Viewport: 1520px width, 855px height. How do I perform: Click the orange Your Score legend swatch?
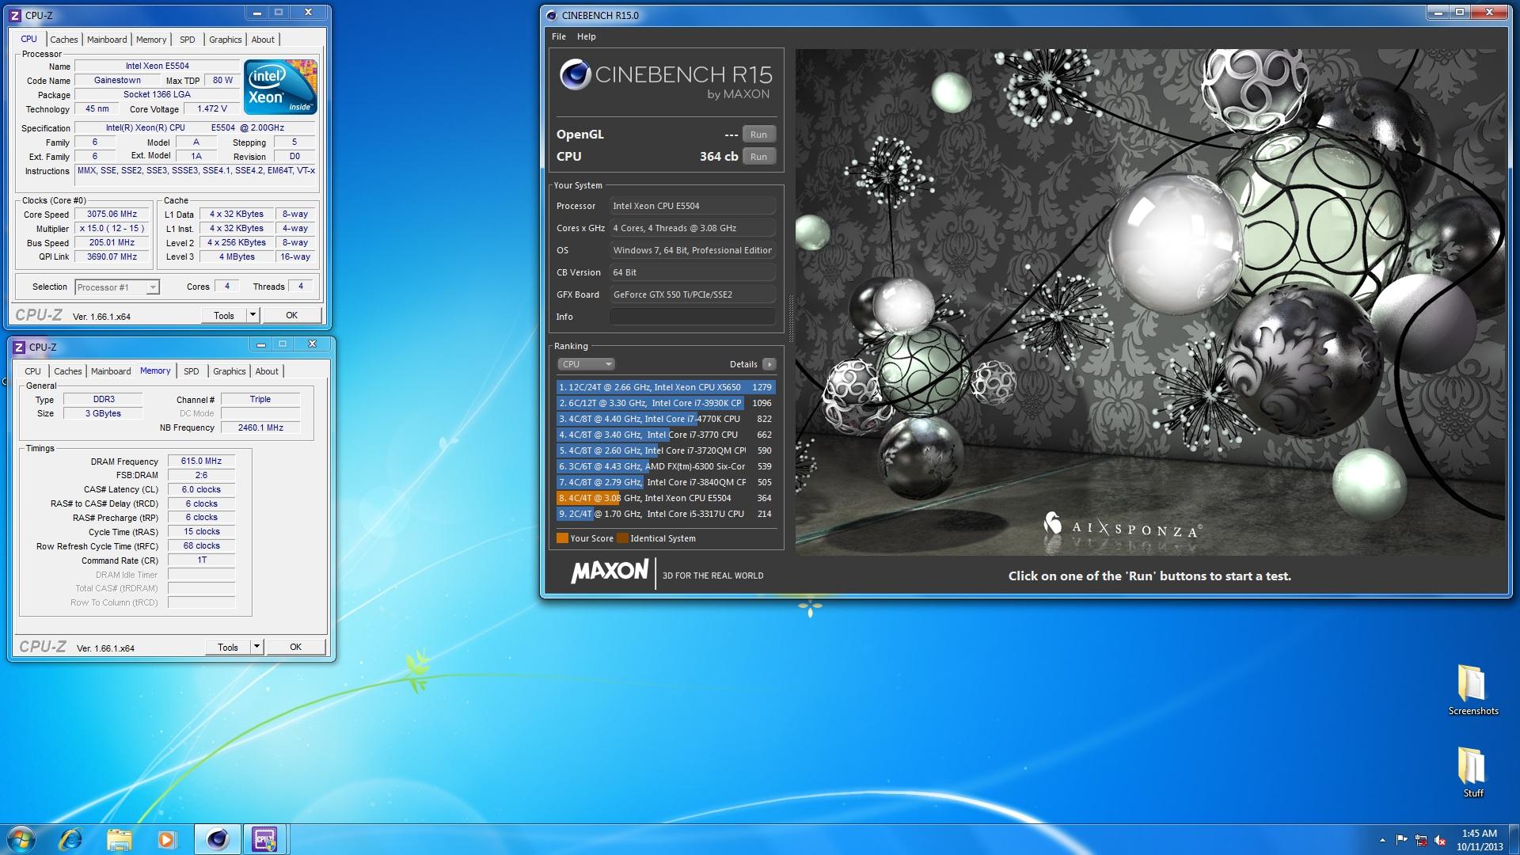pyautogui.click(x=562, y=538)
